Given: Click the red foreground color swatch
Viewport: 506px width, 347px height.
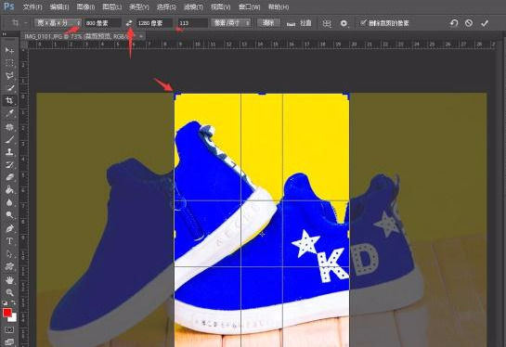Looking at the screenshot, I should pyautogui.click(x=7, y=312).
